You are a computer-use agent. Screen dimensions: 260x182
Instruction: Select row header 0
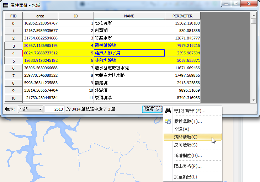point(14,23)
